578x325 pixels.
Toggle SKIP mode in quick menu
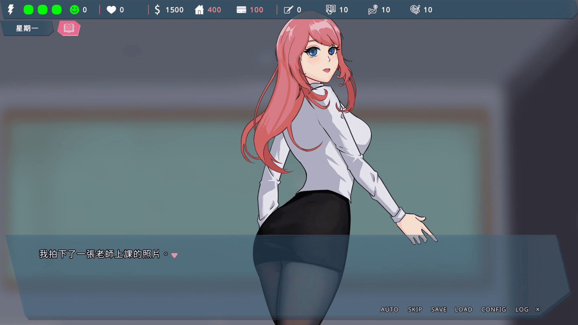[x=415, y=309]
